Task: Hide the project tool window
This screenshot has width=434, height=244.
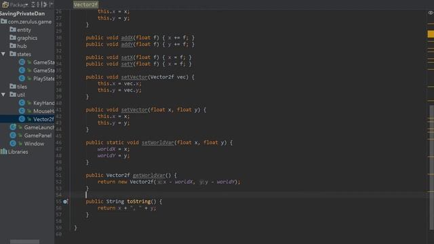Action: tap(52, 5)
